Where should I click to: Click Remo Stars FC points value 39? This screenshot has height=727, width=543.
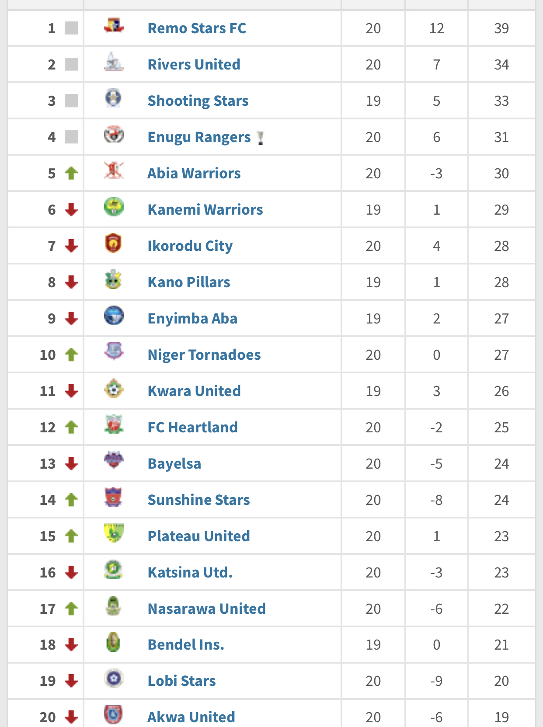tap(501, 28)
